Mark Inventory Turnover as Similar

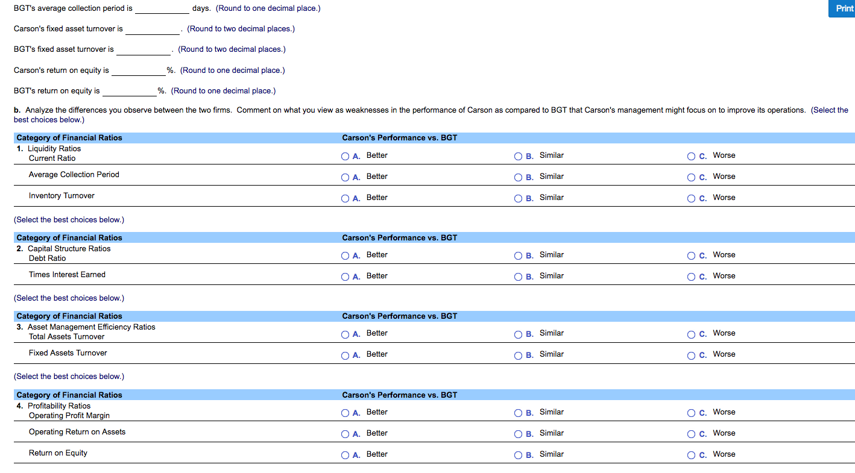pos(518,198)
